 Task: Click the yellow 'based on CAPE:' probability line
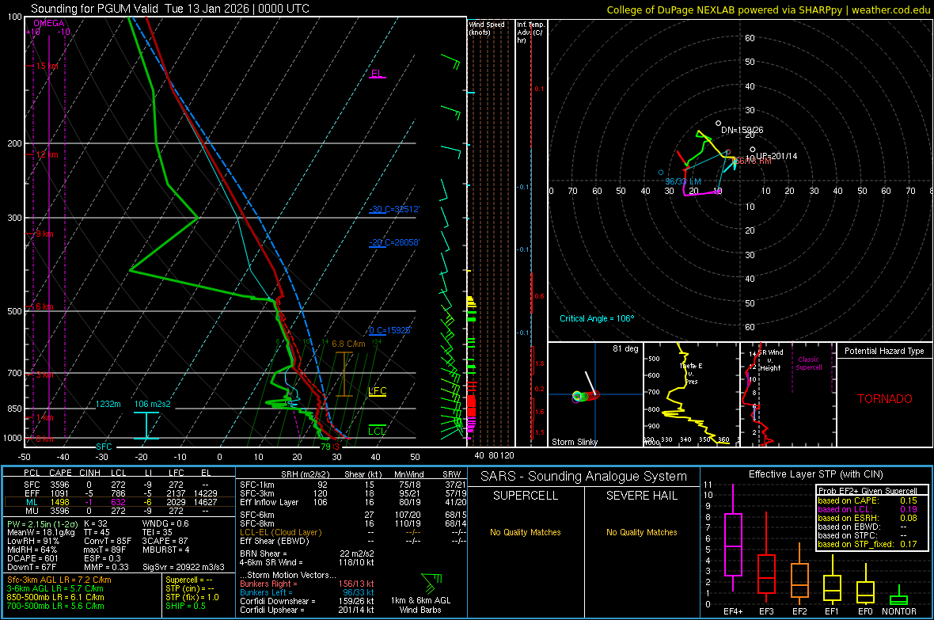(868, 500)
